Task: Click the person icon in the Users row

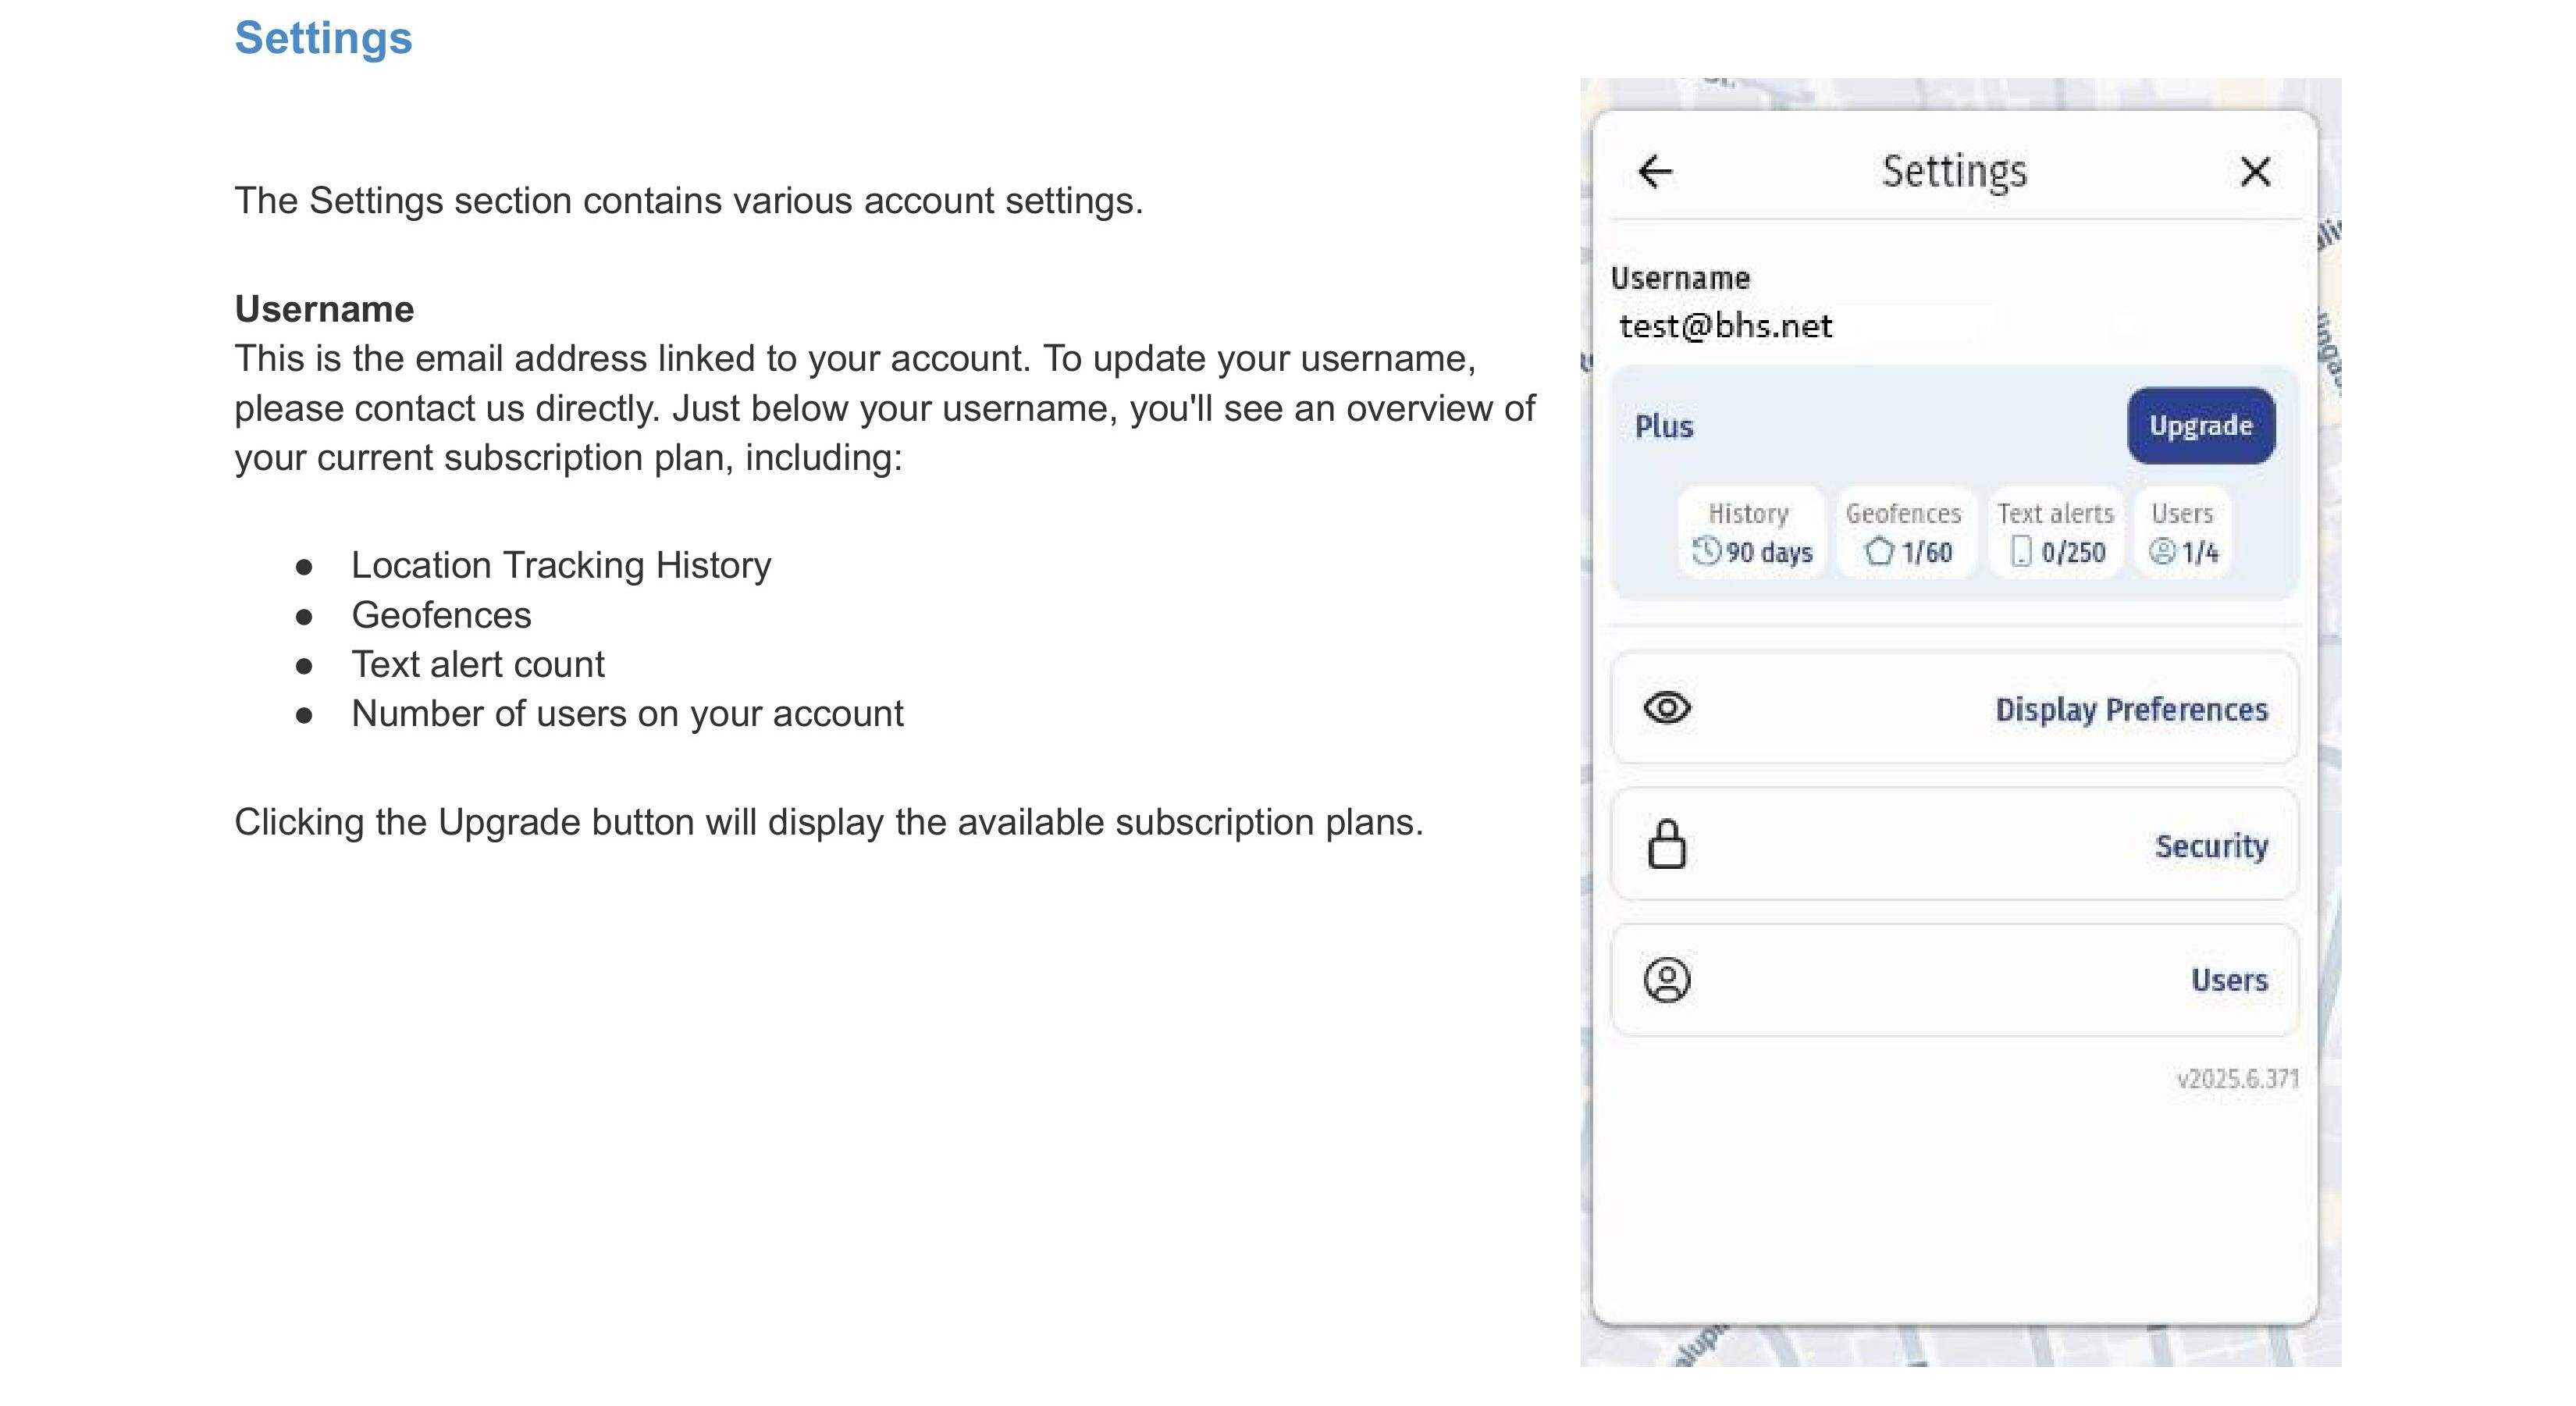Action: 1667,980
